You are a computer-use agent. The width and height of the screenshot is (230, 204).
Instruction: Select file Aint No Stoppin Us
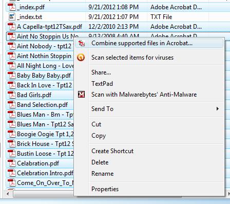coord(48,36)
